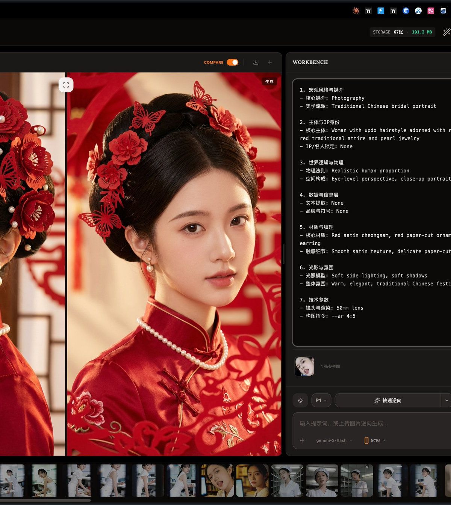Click the 'Realistic human proportion' line
The height and width of the screenshot is (505, 451).
pyautogui.click(x=354, y=171)
